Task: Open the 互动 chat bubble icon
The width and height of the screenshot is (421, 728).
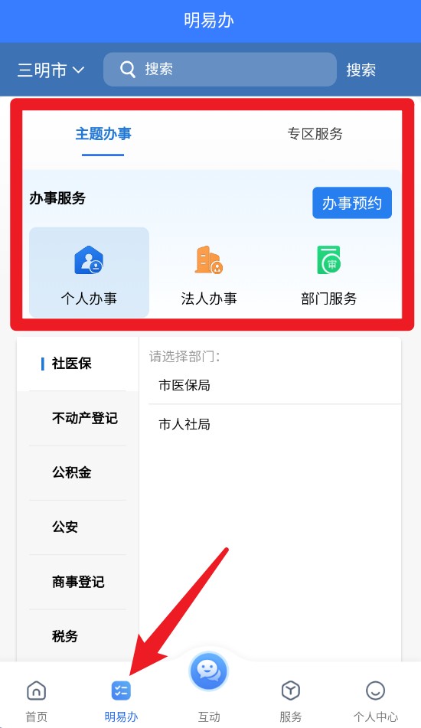Action: 209,671
